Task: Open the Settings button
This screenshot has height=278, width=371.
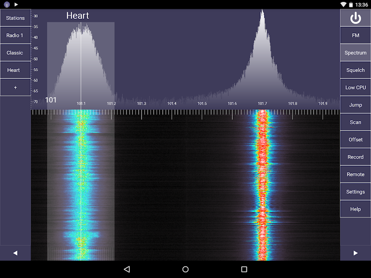Action: coord(355,192)
